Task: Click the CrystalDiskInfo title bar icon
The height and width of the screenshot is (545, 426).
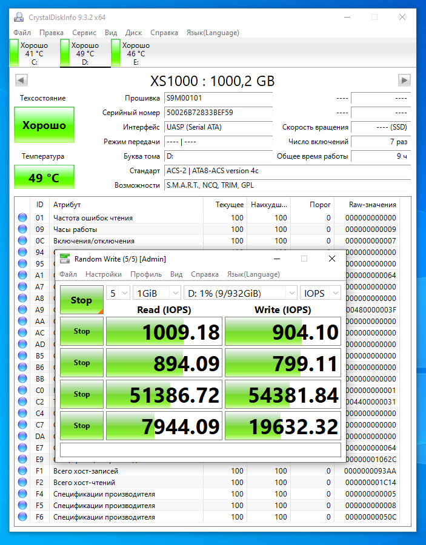Action: (x=19, y=17)
